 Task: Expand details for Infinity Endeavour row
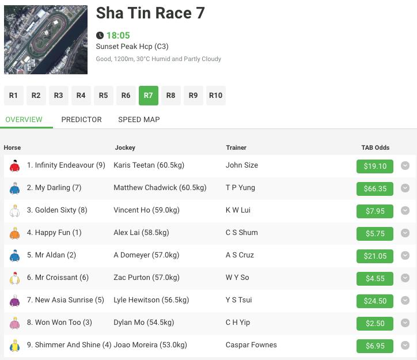[x=405, y=166]
